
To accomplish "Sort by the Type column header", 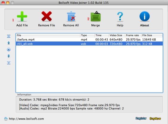I will tap(87, 35).
